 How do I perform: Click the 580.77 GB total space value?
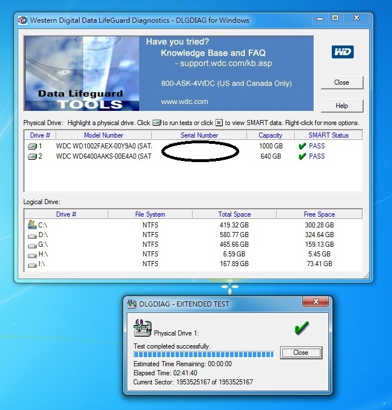coord(234,235)
